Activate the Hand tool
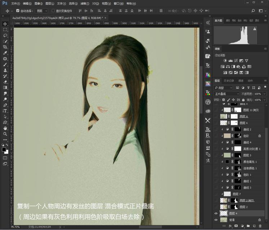This screenshot has height=230, width=269. (5, 128)
